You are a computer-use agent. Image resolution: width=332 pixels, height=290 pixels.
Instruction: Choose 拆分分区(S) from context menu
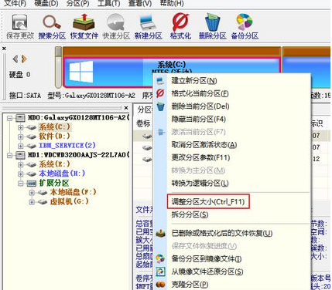coord(190,214)
